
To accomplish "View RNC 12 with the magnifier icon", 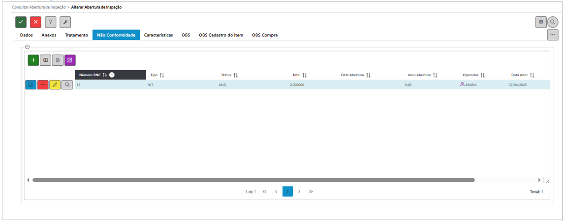I will tap(67, 84).
